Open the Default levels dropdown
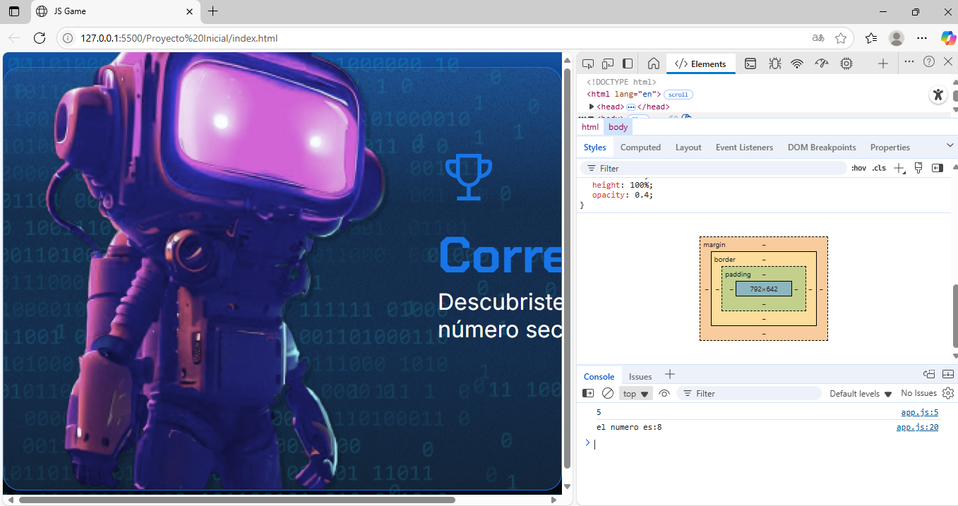958x506 pixels. (861, 394)
